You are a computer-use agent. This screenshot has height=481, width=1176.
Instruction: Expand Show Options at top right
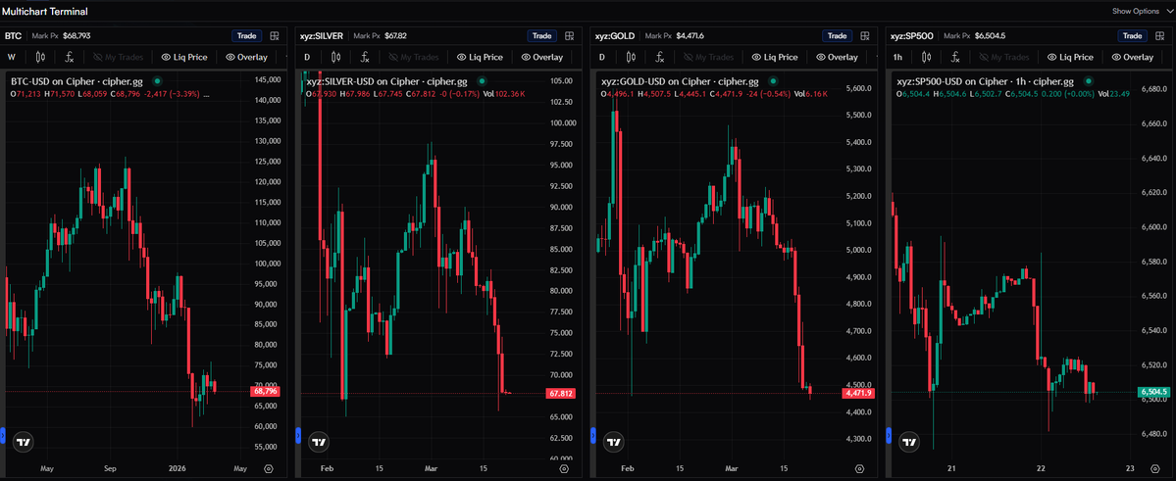pos(1141,11)
